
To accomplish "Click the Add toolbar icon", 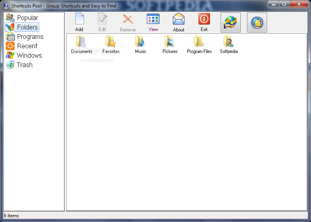I will pyautogui.click(x=79, y=22).
